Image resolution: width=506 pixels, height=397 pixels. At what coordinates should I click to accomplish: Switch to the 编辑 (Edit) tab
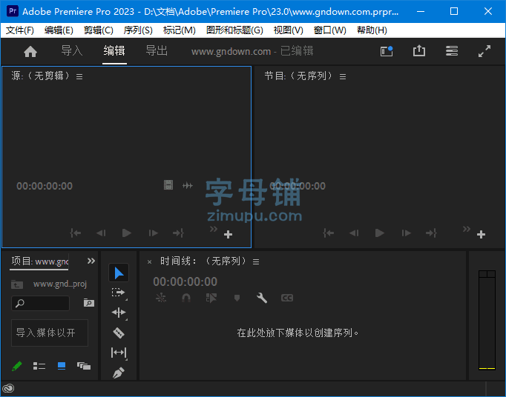pyautogui.click(x=114, y=50)
